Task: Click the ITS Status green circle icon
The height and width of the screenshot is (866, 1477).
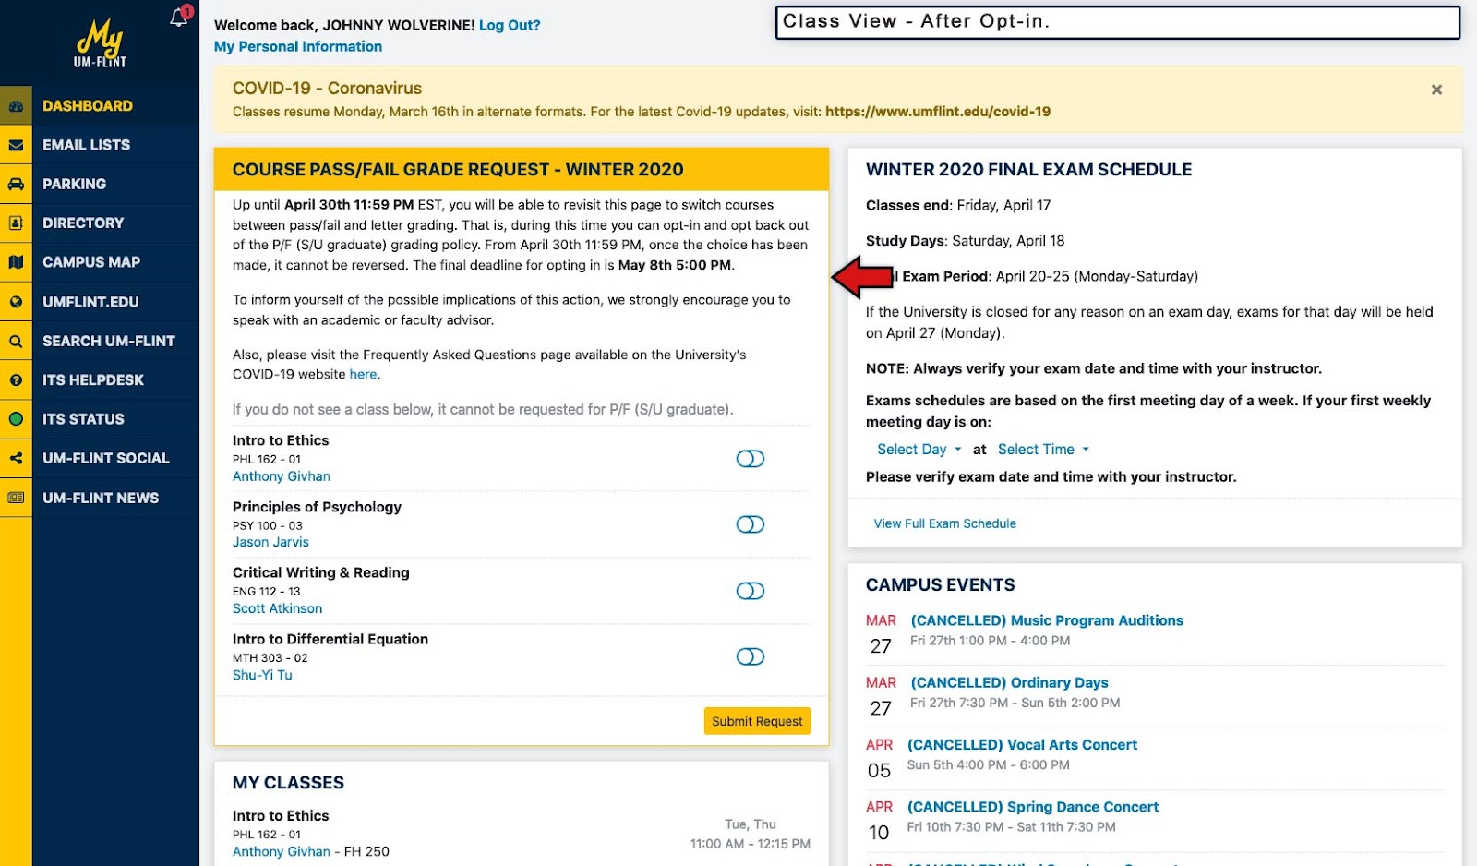Action: pos(16,419)
